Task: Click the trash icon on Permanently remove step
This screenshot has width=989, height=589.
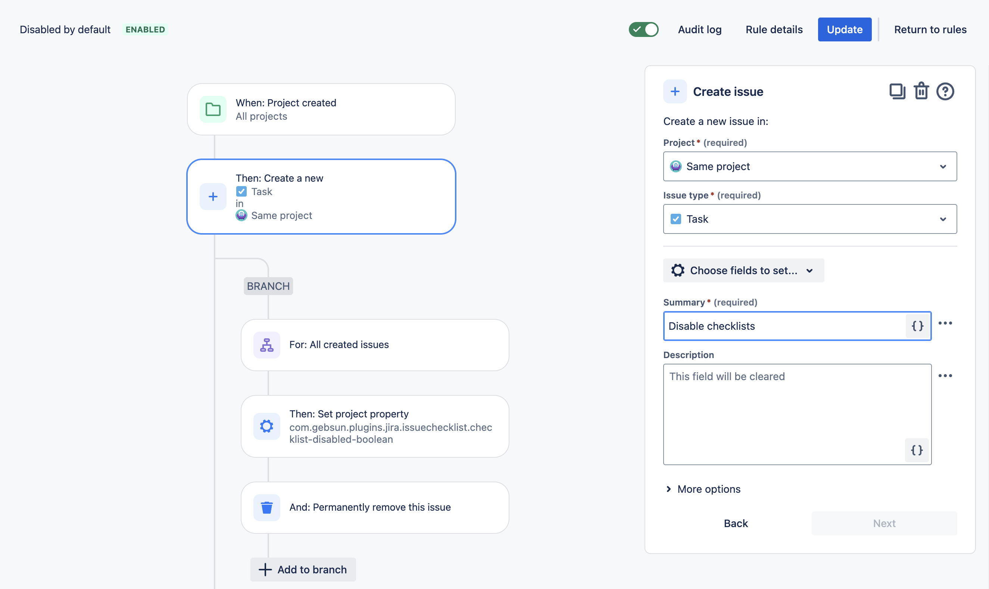Action: coord(266,507)
